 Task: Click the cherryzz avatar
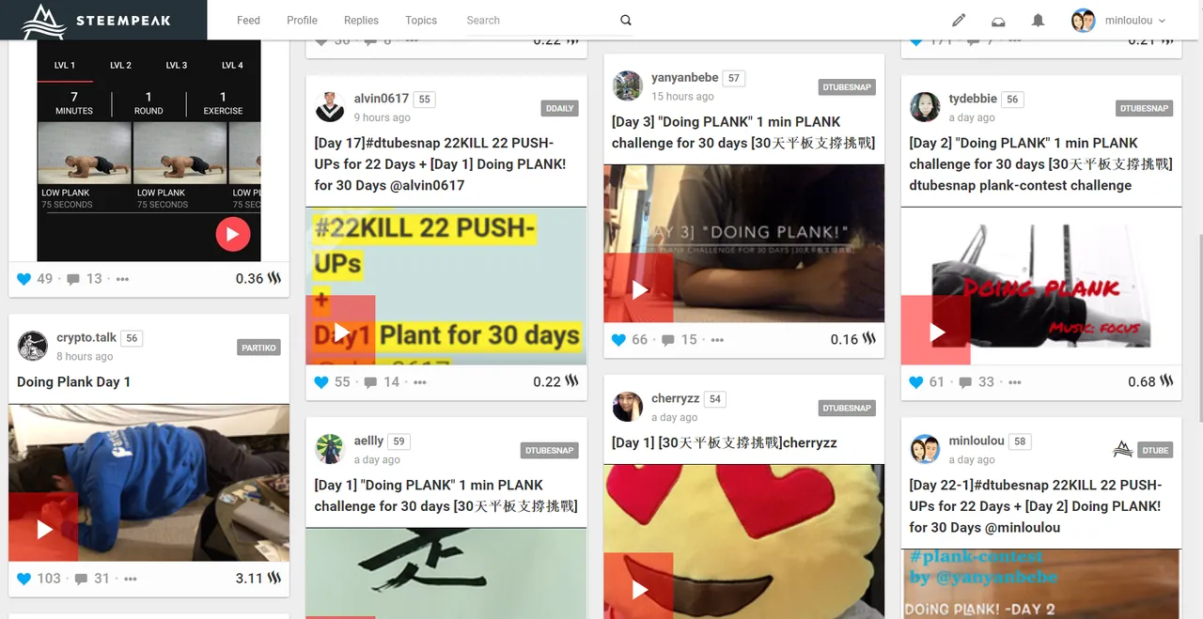[628, 407]
